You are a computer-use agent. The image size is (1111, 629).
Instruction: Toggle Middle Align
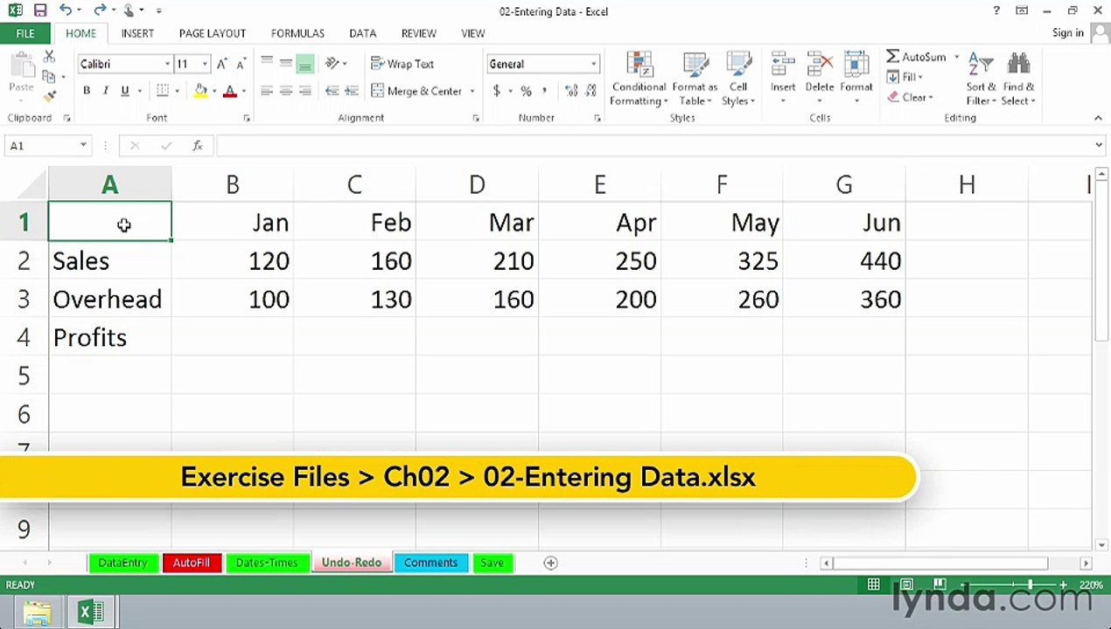click(285, 64)
